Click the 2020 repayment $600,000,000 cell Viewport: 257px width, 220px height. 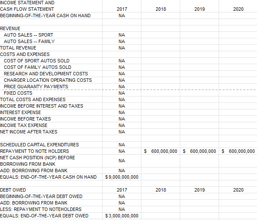pyautogui.click(x=238, y=151)
